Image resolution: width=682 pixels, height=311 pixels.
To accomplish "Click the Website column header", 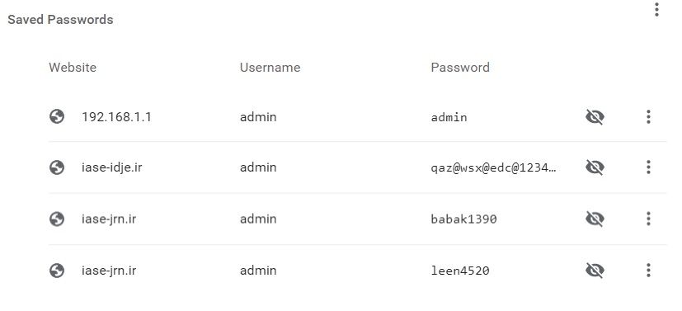I will (73, 68).
